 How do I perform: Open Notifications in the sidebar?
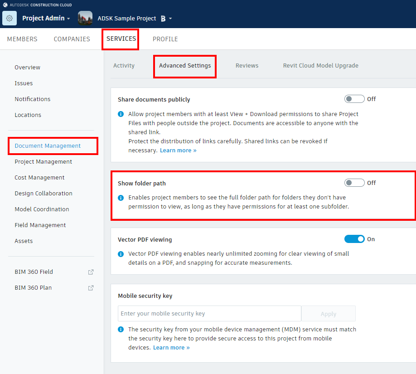click(x=32, y=99)
